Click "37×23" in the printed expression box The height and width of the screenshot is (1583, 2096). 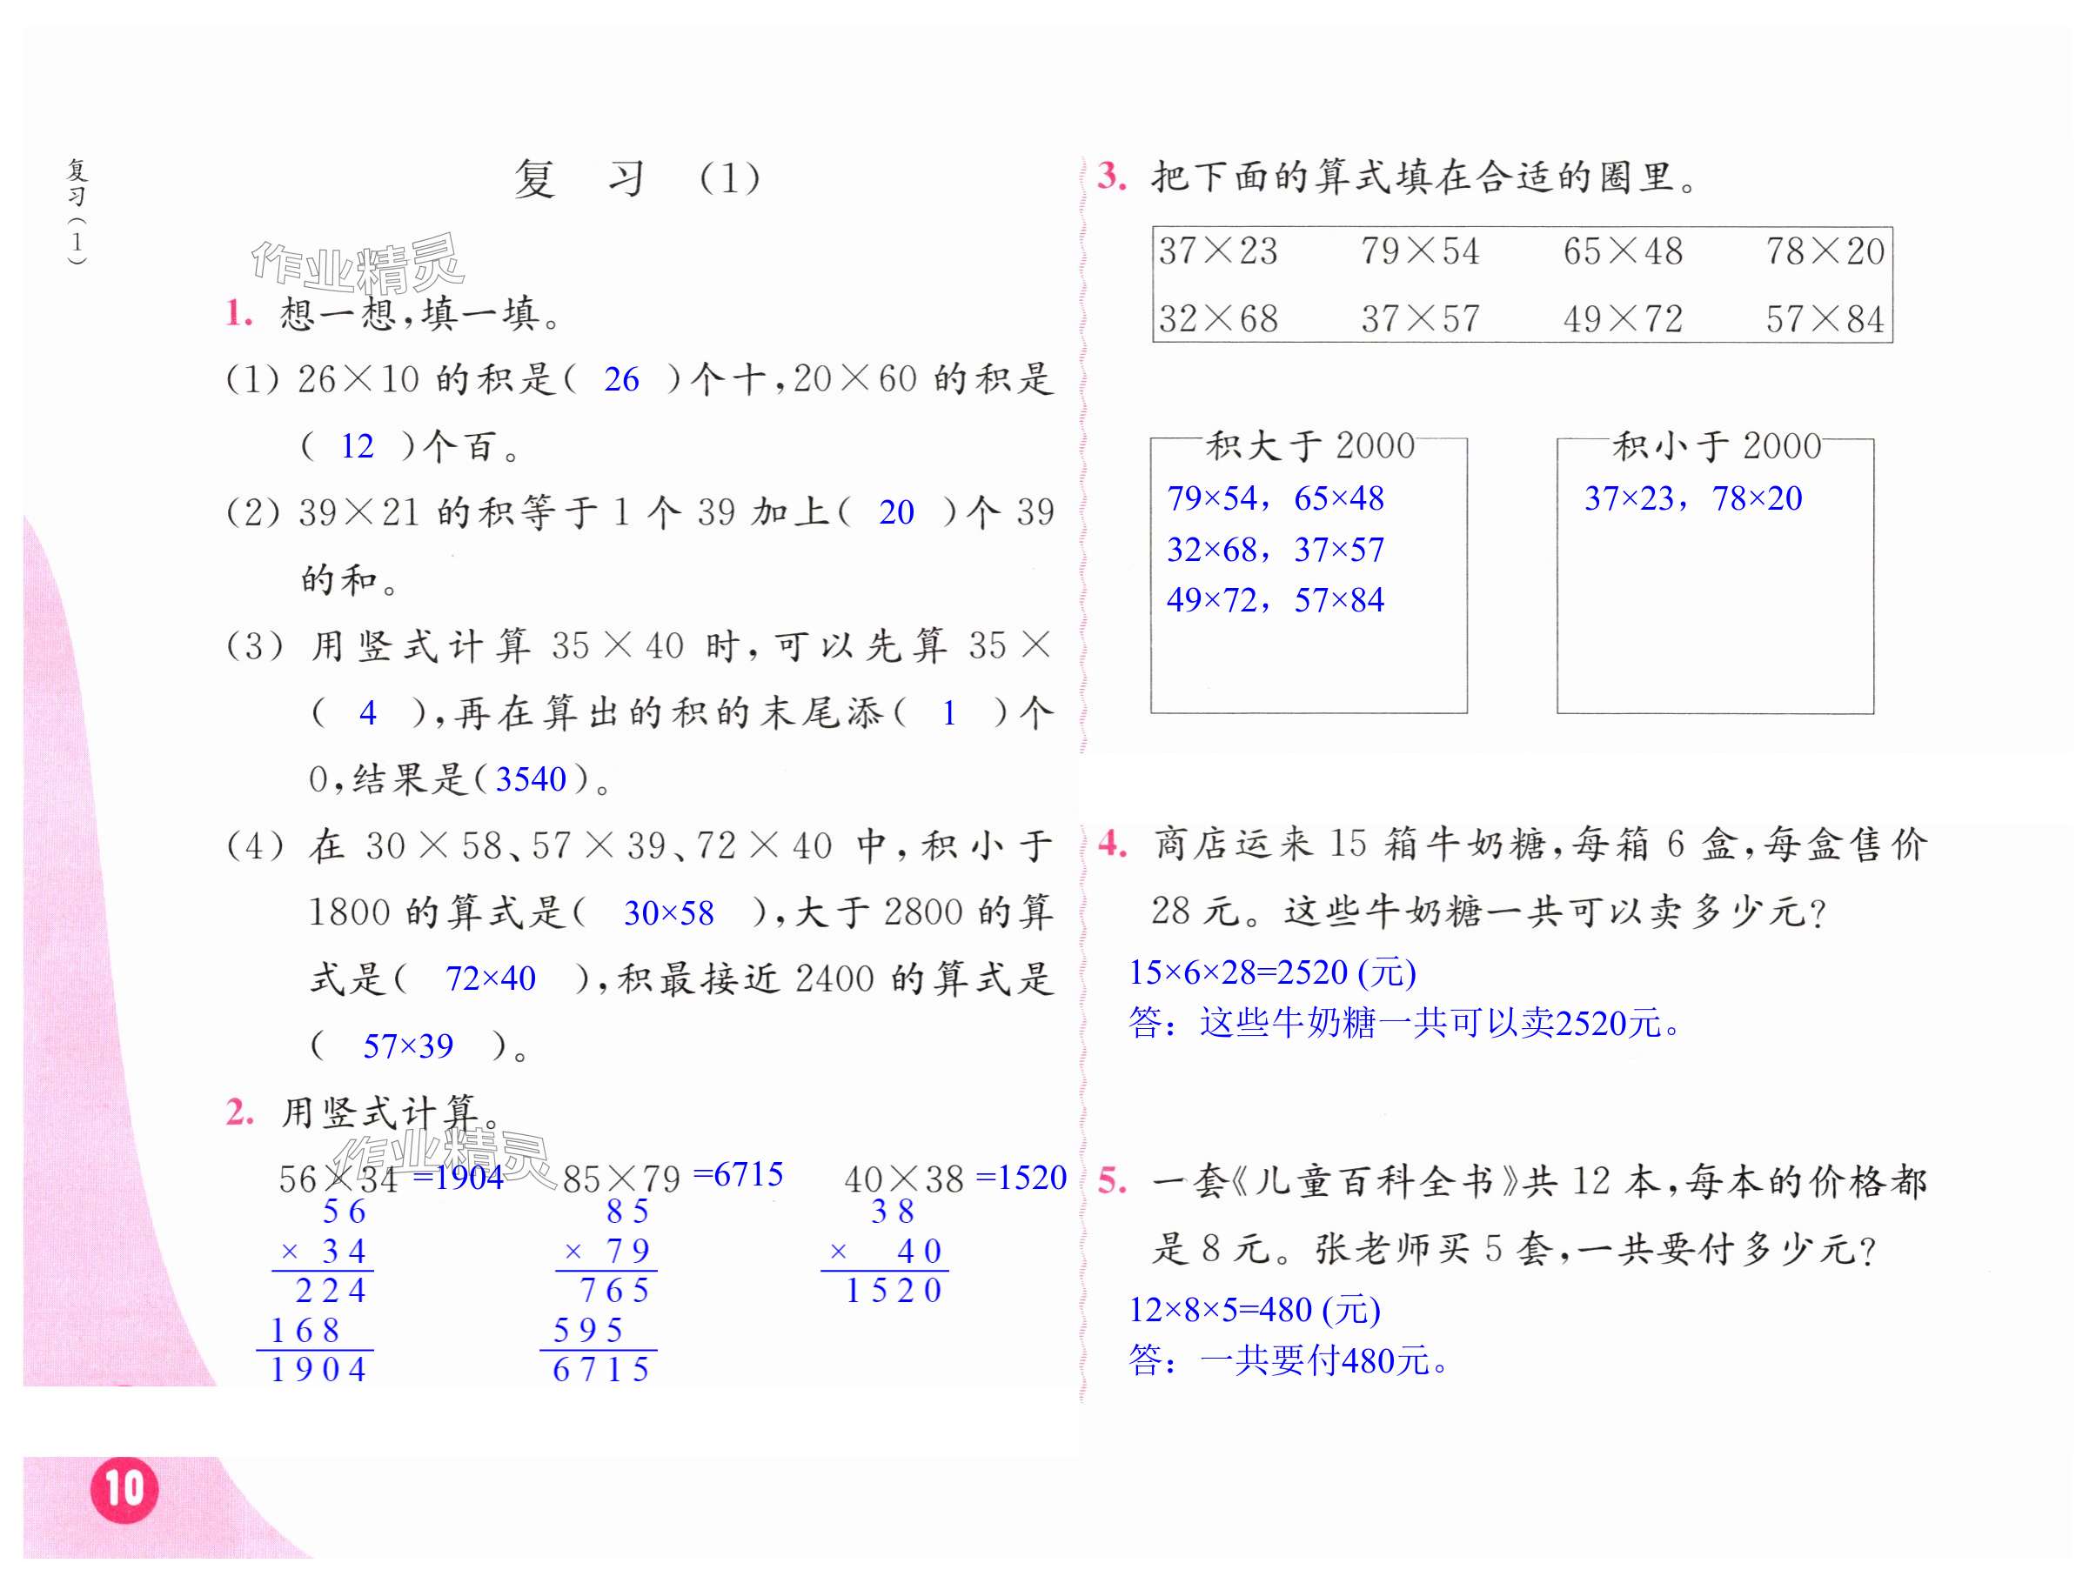point(1219,251)
